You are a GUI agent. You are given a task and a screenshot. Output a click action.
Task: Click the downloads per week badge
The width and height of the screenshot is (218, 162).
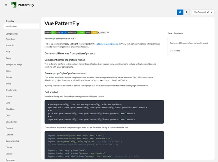coord(76,33)
